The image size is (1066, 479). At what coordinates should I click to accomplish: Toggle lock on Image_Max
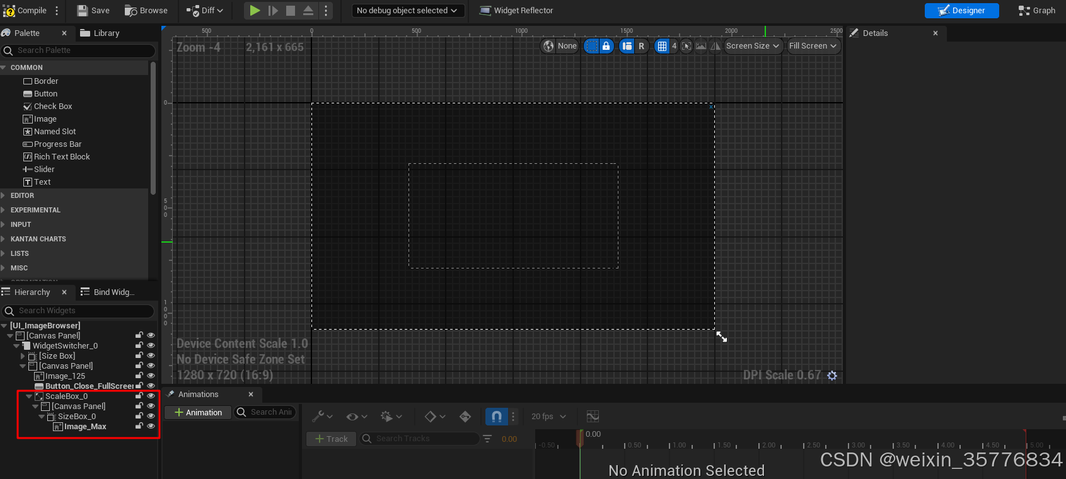pos(139,427)
